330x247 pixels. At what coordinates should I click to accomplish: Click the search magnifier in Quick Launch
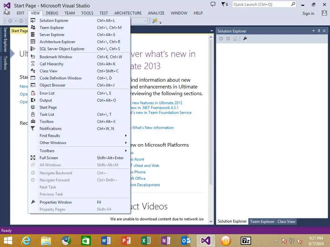pos(293,4)
